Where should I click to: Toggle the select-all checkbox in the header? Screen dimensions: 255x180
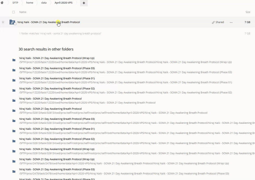(13, 12)
